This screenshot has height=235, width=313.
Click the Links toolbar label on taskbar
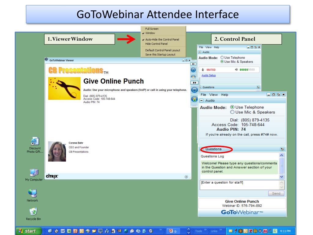pyautogui.click(x=214, y=231)
